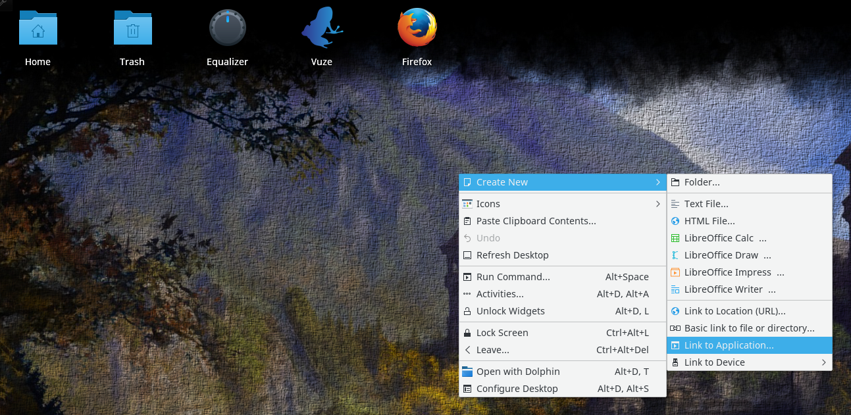The image size is (851, 415).
Task: Click the Text File lines icon
Action: (x=675, y=204)
